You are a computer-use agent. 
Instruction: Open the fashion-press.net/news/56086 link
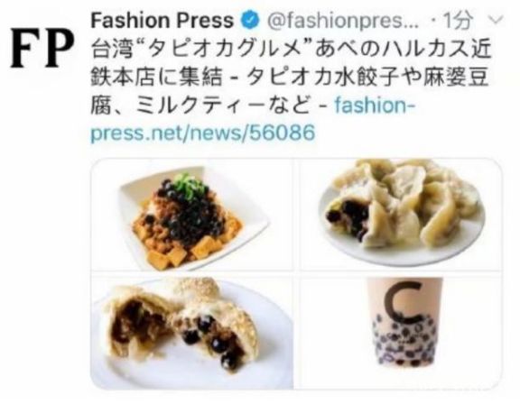(253, 119)
